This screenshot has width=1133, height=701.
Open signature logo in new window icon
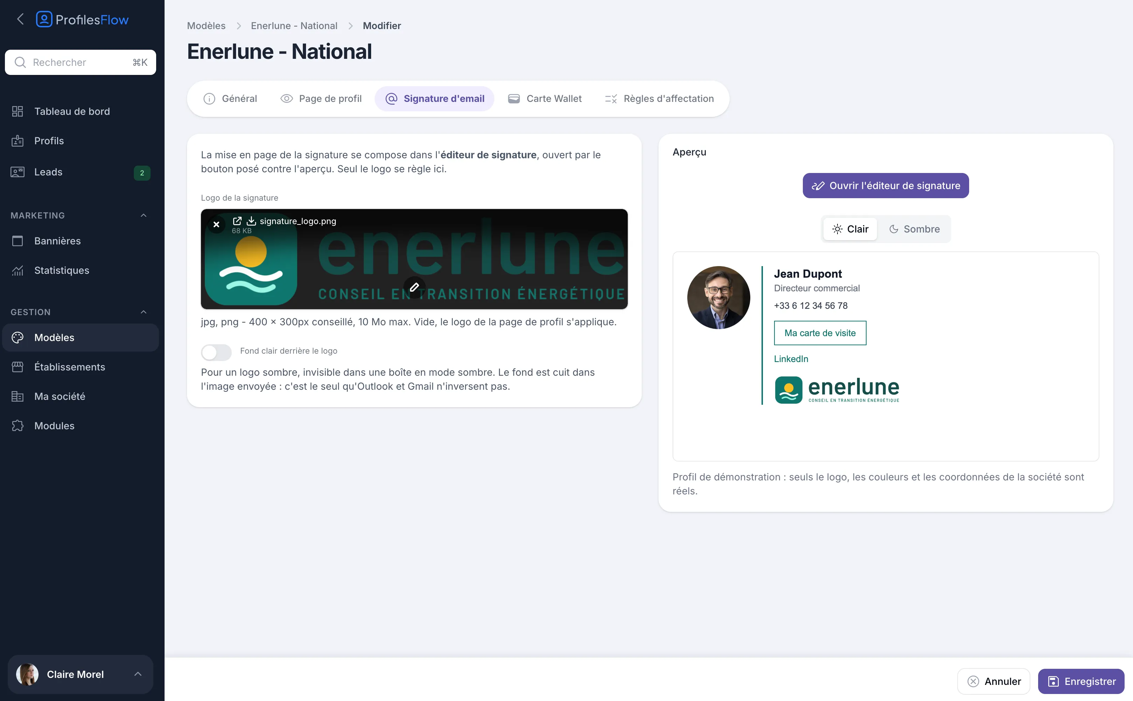(x=237, y=221)
